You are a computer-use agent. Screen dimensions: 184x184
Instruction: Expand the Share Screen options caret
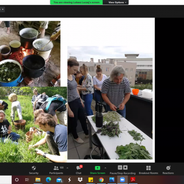pos(105,168)
